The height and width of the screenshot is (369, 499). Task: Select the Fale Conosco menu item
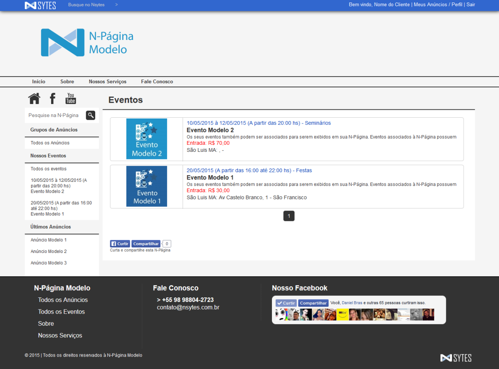157,82
